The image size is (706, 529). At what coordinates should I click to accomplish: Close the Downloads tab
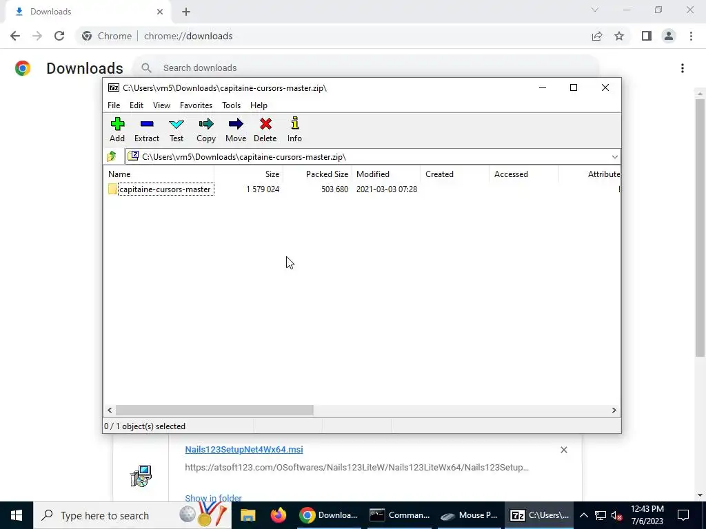coord(160,12)
